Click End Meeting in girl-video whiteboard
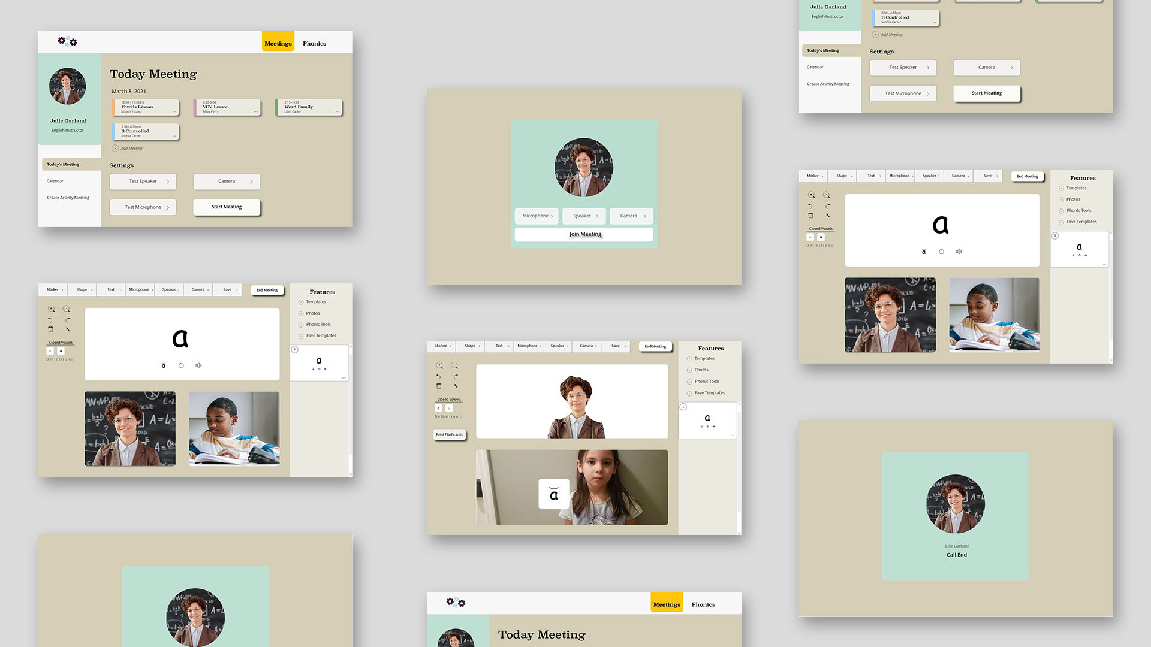The image size is (1151, 647). click(655, 347)
